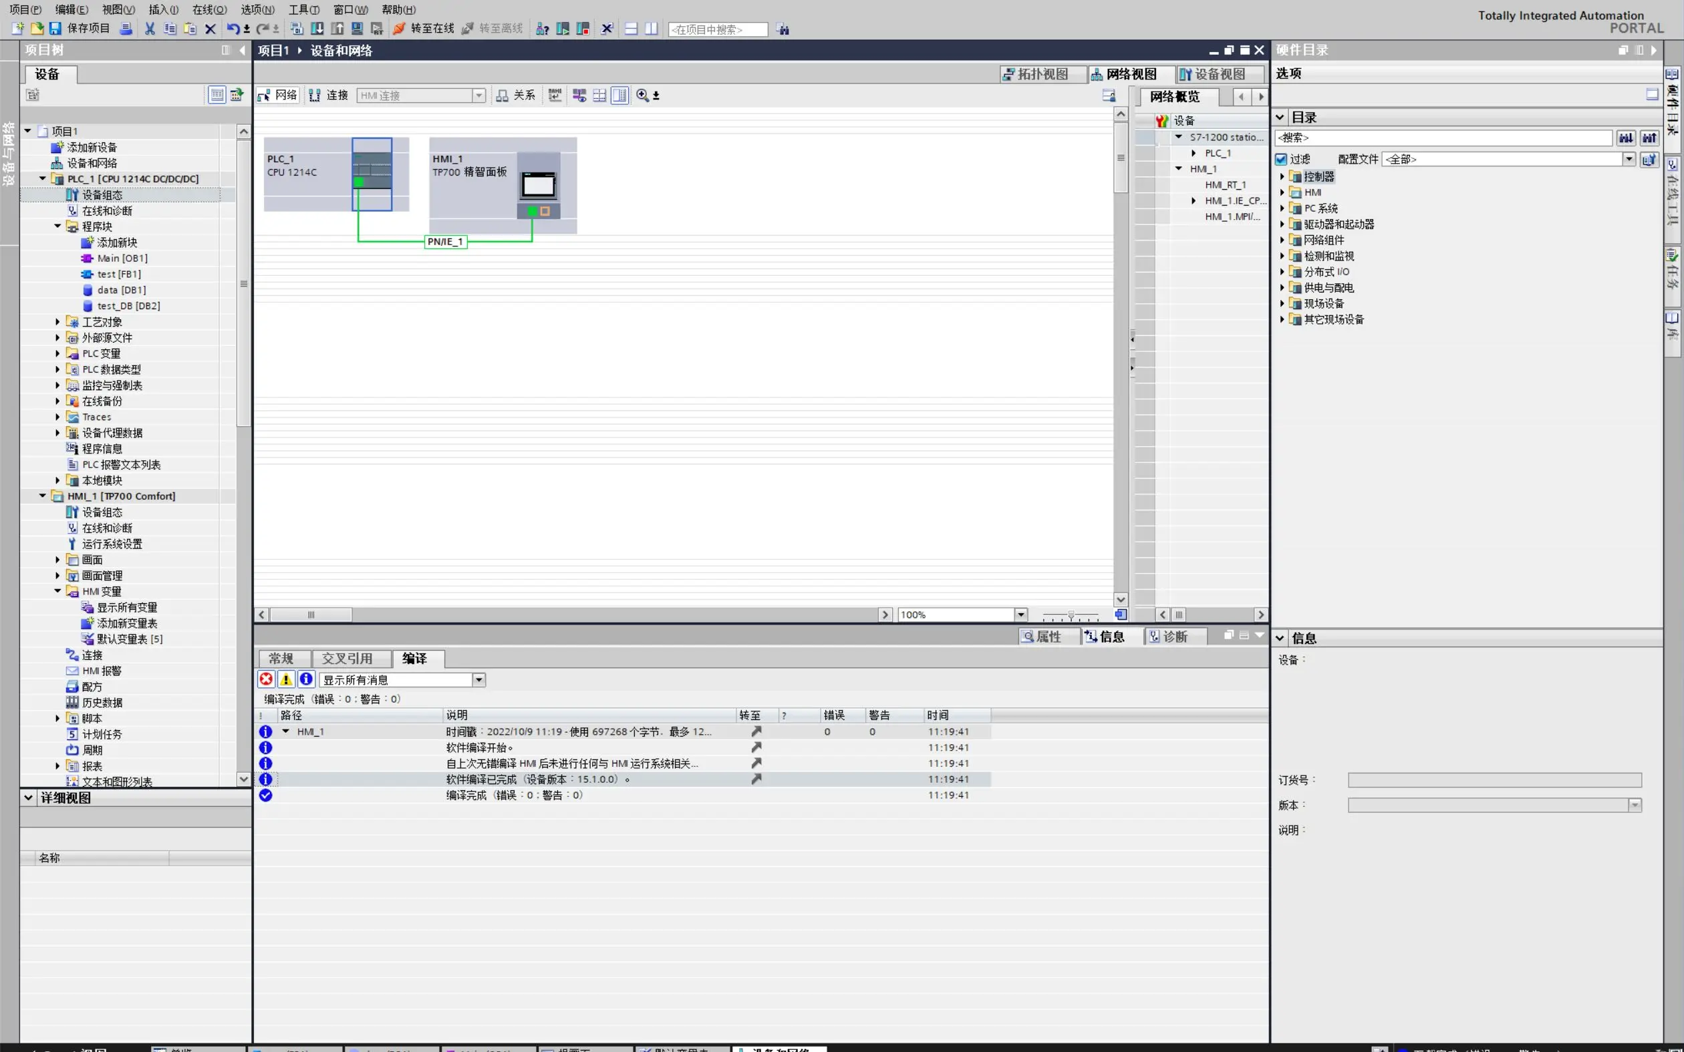The width and height of the screenshot is (1684, 1052).
Task: Open 添加新设备 in project tree
Action: (x=92, y=147)
